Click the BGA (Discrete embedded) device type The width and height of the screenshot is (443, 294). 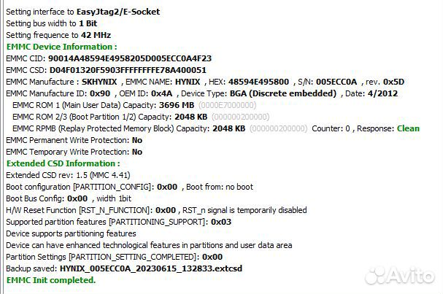[x=283, y=93]
